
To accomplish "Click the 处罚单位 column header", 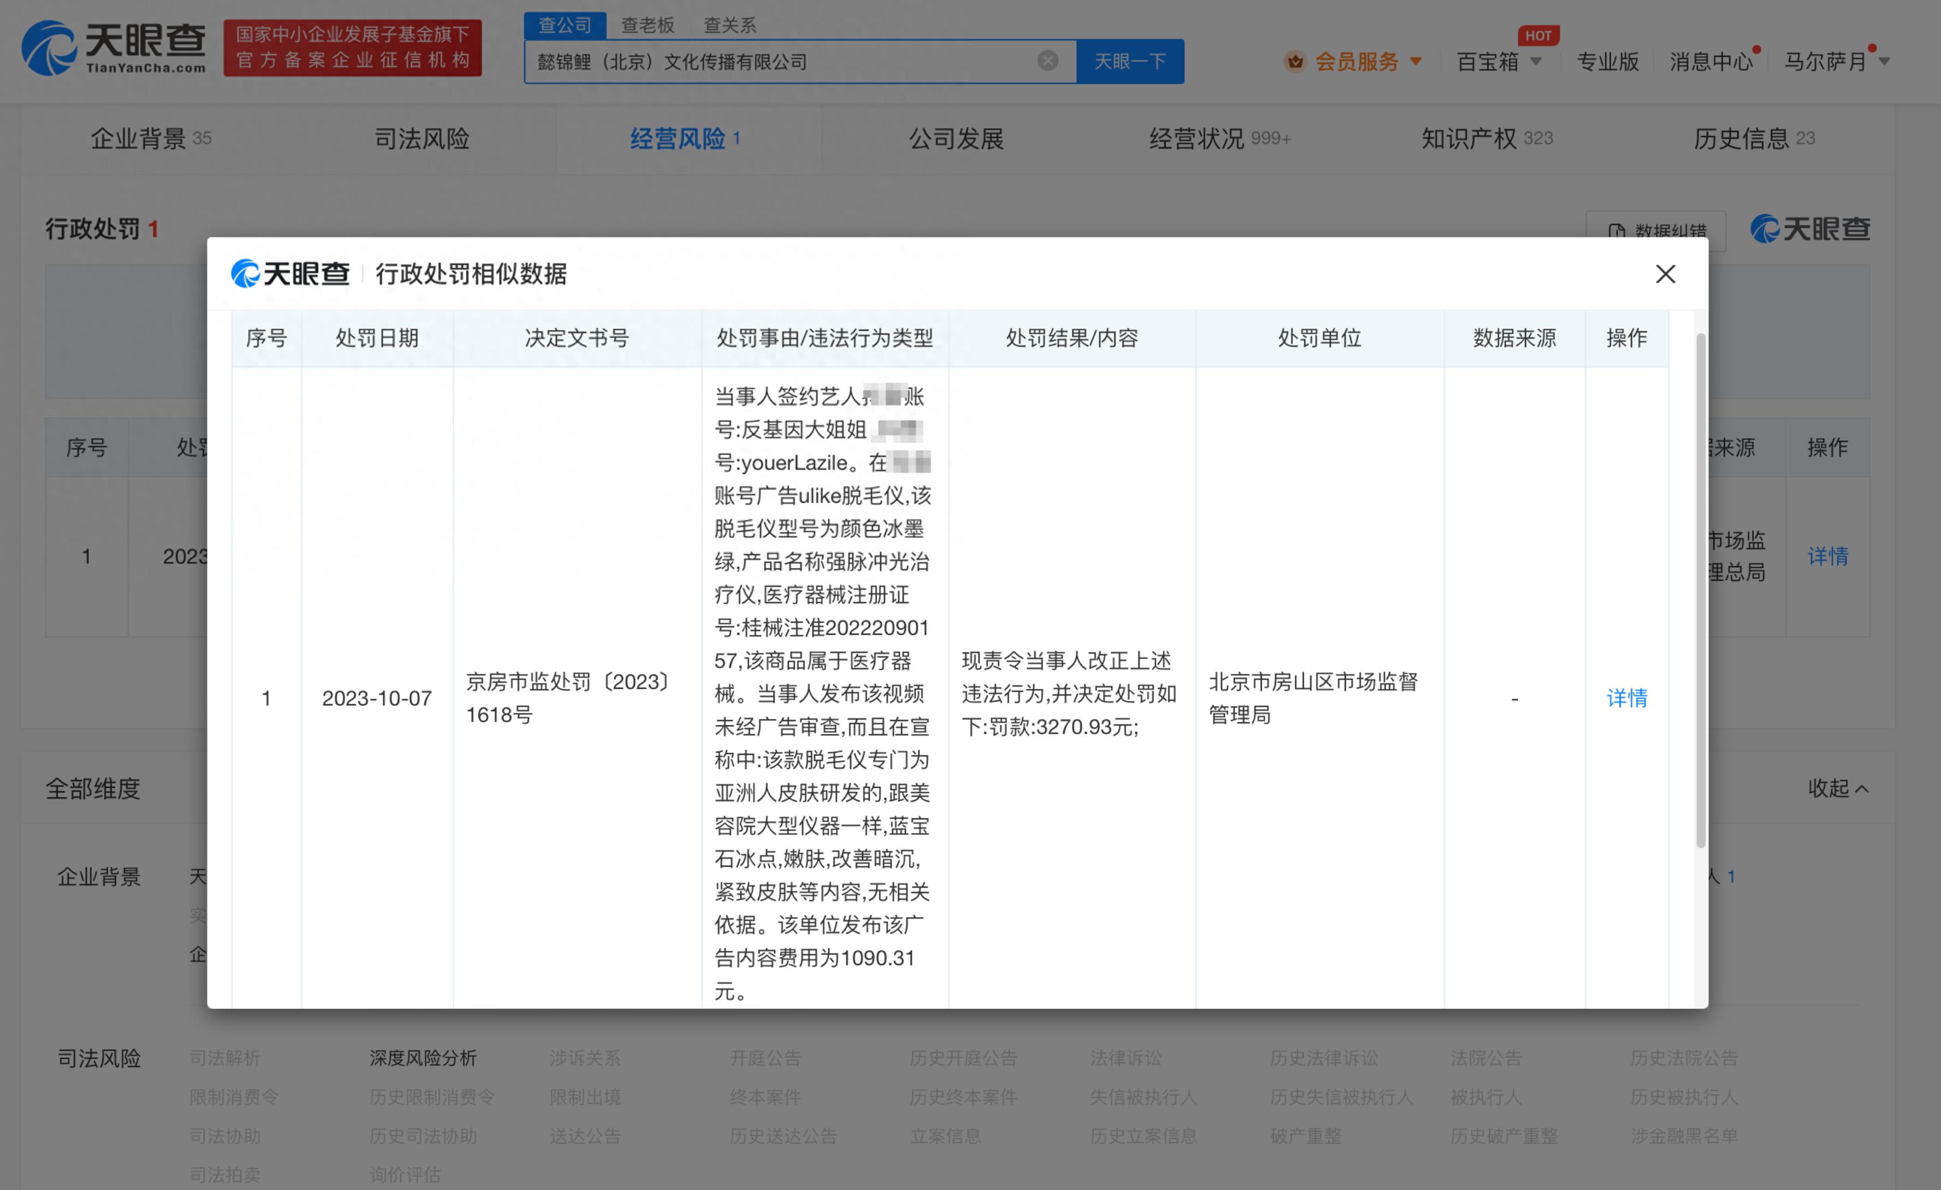I will [x=1320, y=338].
